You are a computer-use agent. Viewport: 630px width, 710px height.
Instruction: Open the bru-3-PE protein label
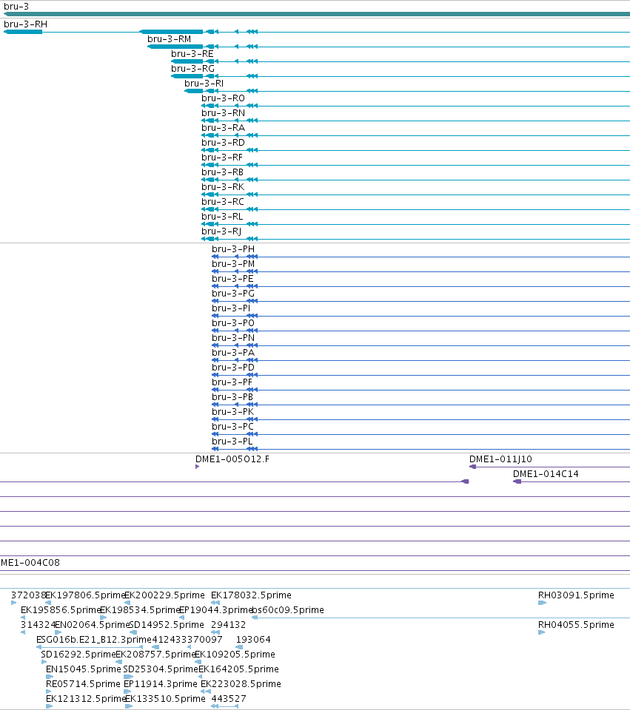click(x=232, y=279)
